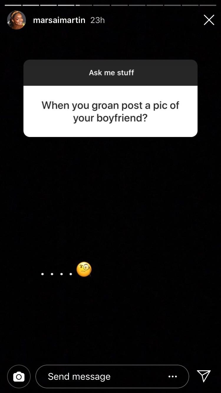Tap the 23h timestamp label
Screen dimensions: 221x393
[98, 20]
